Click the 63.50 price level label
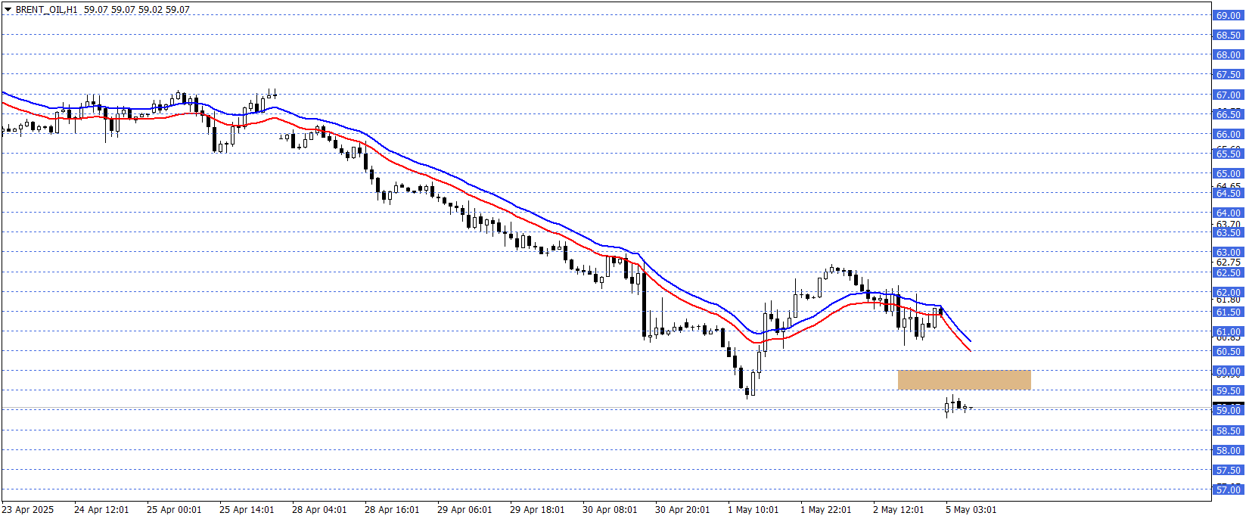Screen dimensions: 1249x519 [1228, 232]
